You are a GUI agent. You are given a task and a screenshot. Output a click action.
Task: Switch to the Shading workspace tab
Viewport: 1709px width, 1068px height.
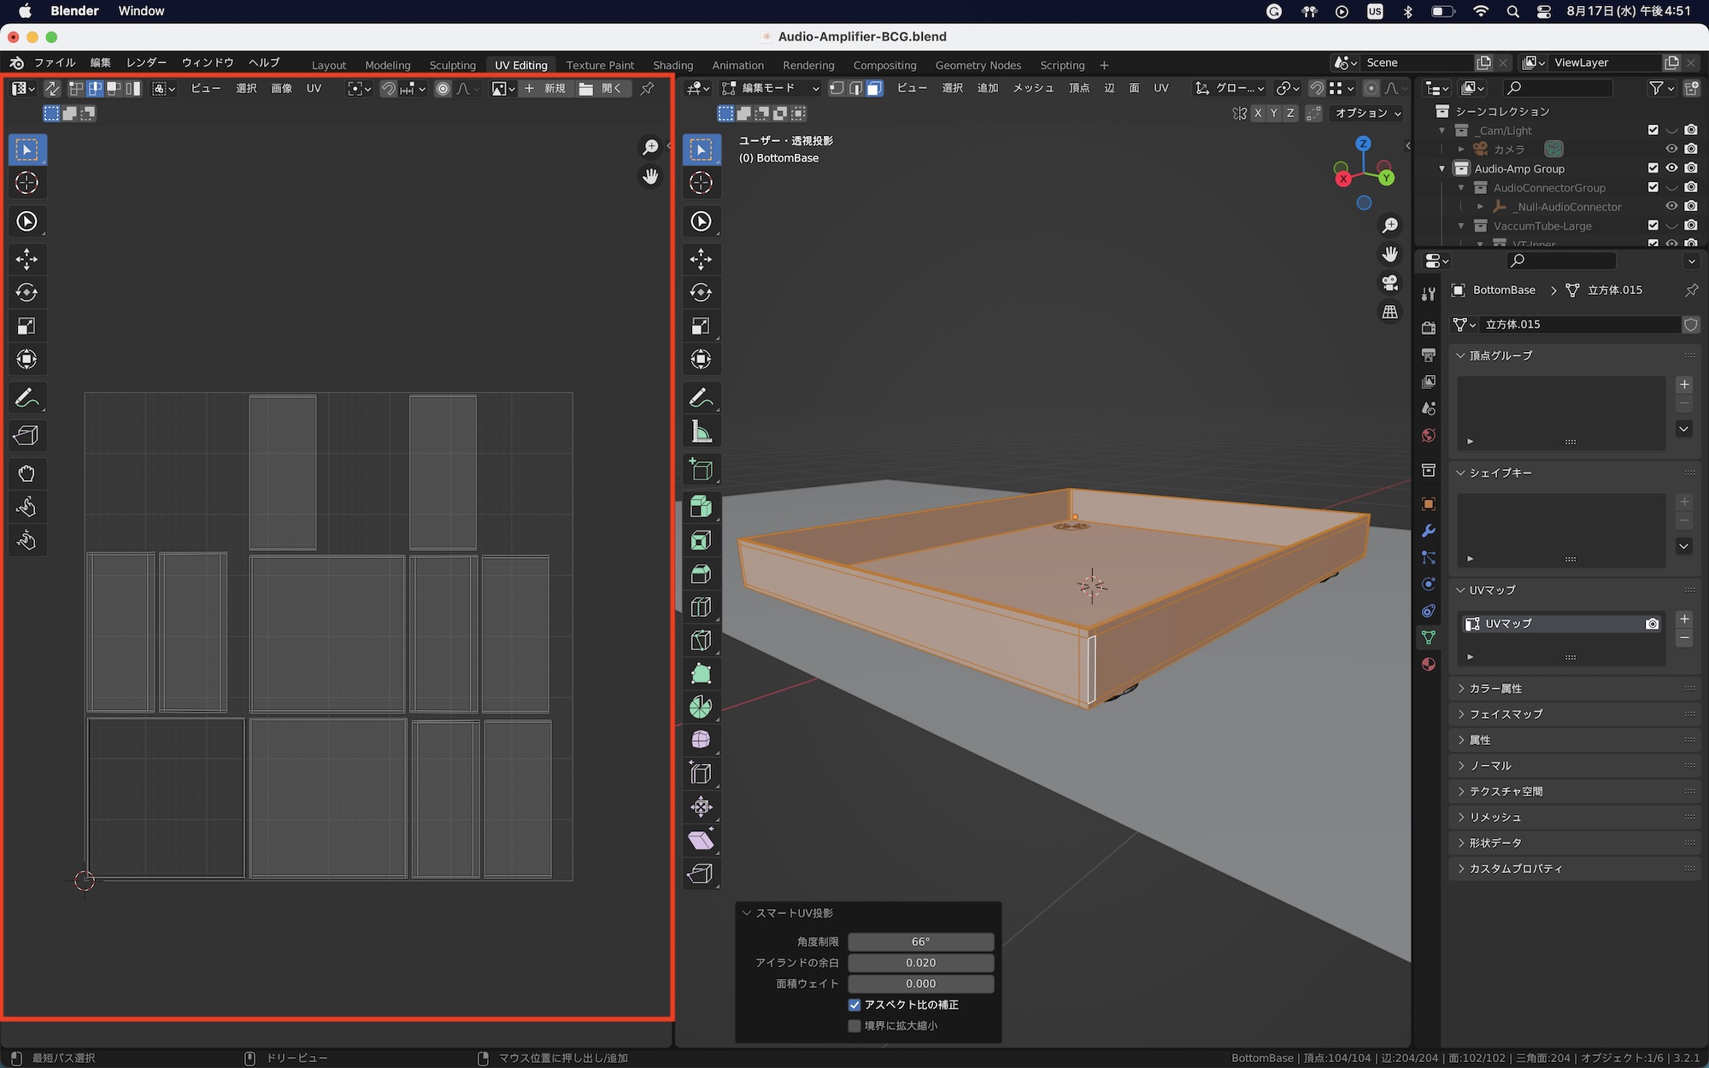(672, 65)
